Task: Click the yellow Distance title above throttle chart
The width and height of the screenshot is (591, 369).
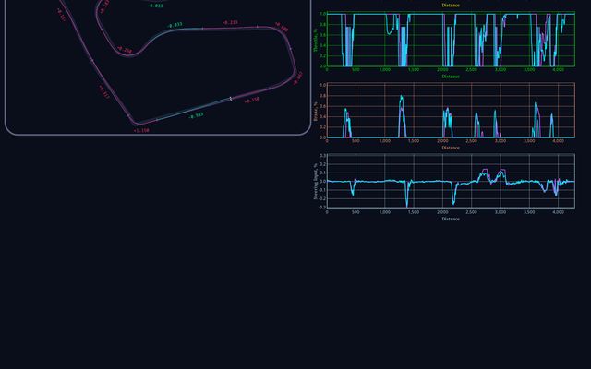Action: click(450, 6)
